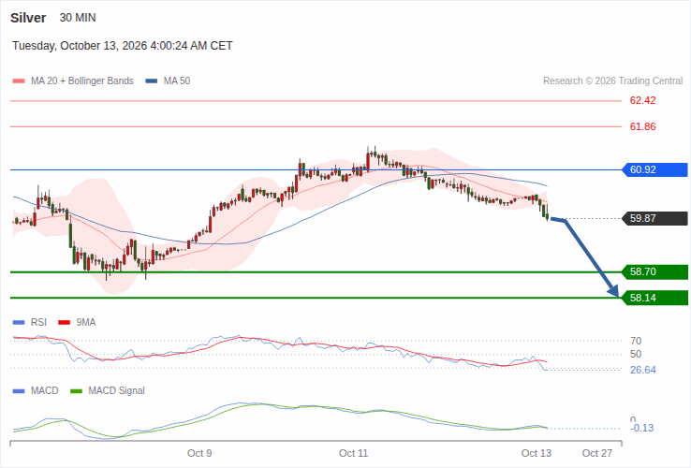The height and width of the screenshot is (468, 691).
Task: Click the RSI legend label
Action: pyautogui.click(x=38, y=323)
